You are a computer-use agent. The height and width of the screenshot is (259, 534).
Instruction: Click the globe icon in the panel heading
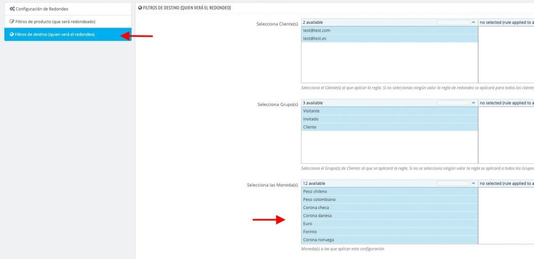pyautogui.click(x=140, y=8)
